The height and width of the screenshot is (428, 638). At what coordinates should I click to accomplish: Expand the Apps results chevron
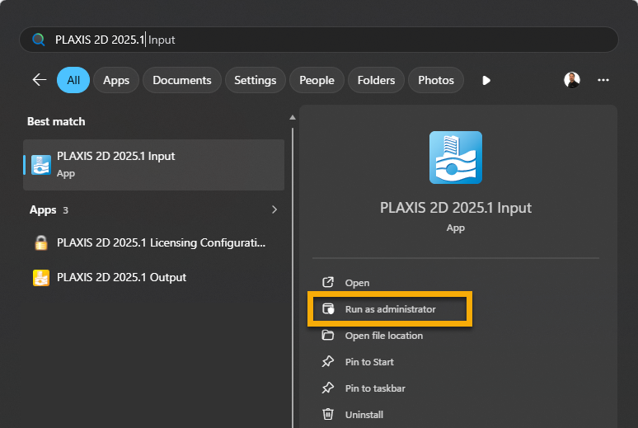(x=274, y=209)
